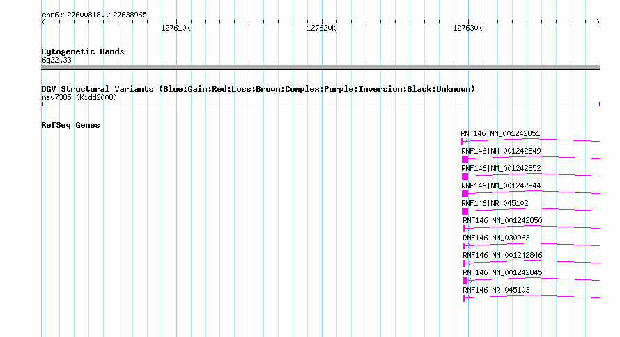Click the left arrow end of the ruler
Viewport: 620px width, 337px height.
click(43, 22)
